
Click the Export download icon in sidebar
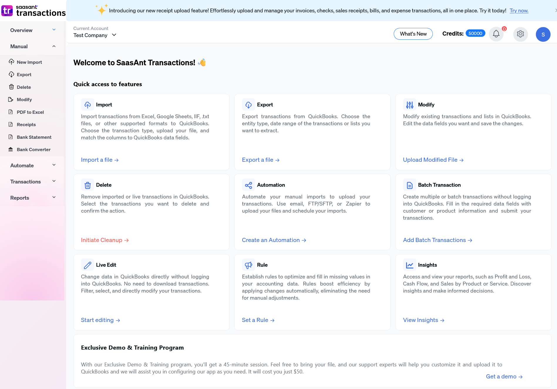[11, 74]
